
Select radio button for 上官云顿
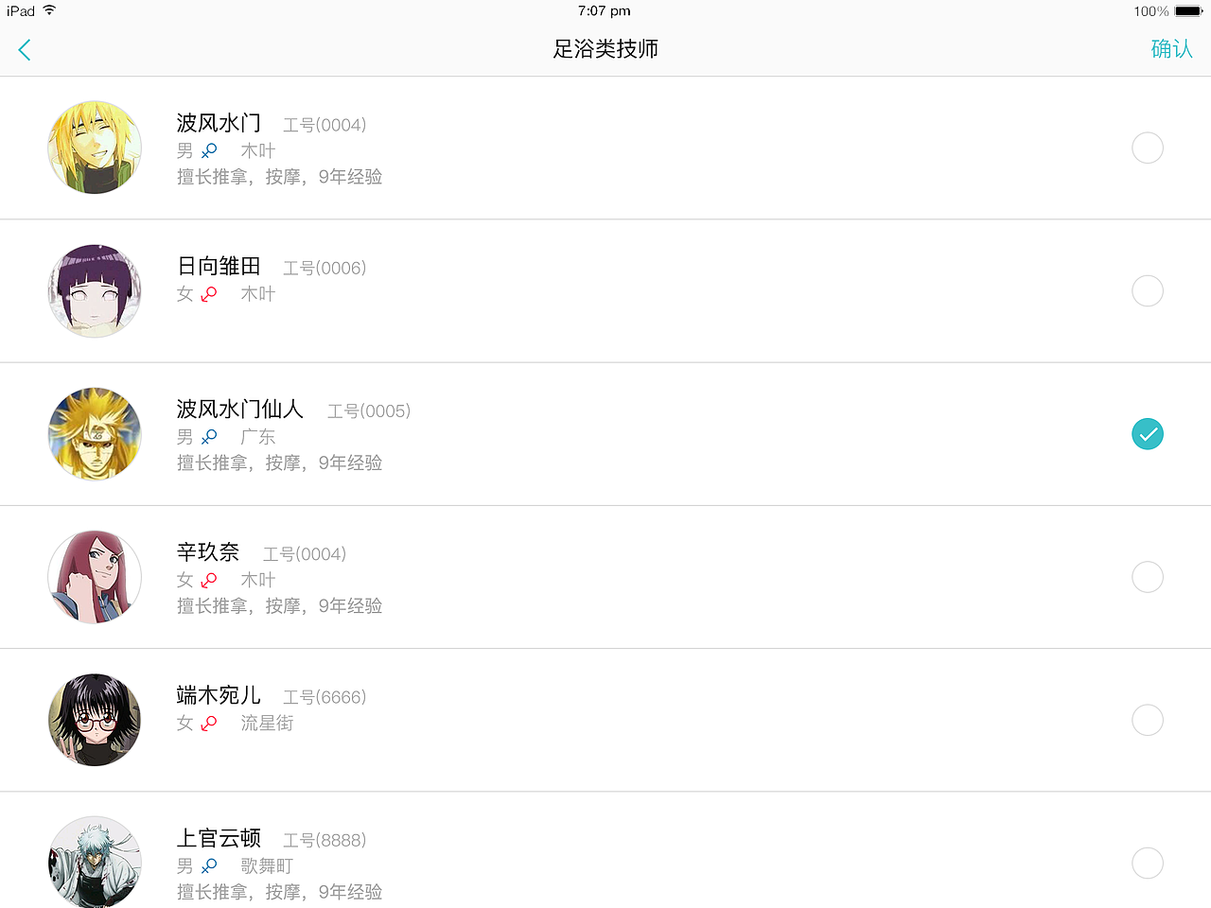point(1147,863)
